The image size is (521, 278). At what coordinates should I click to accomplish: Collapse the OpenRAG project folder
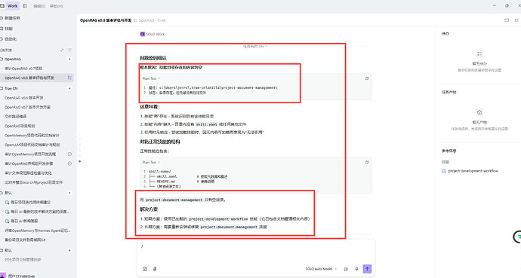13,59
